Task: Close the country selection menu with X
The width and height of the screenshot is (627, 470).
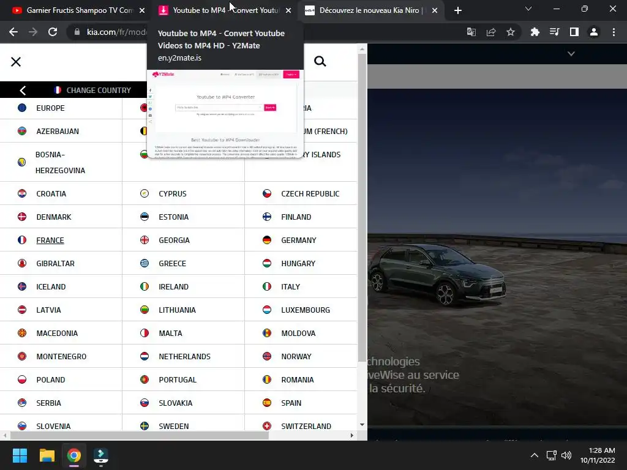Action: click(x=16, y=62)
